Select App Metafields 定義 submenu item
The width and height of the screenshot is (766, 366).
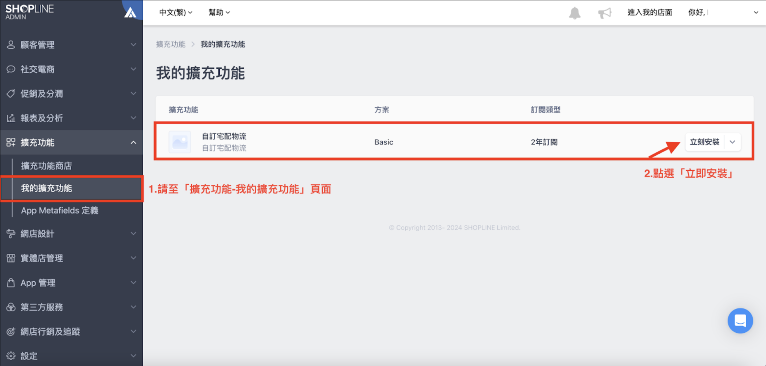[x=60, y=211]
